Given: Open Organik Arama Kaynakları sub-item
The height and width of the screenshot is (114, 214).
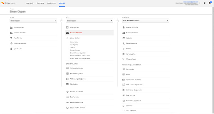Looking at the screenshot, I should click(78, 53).
